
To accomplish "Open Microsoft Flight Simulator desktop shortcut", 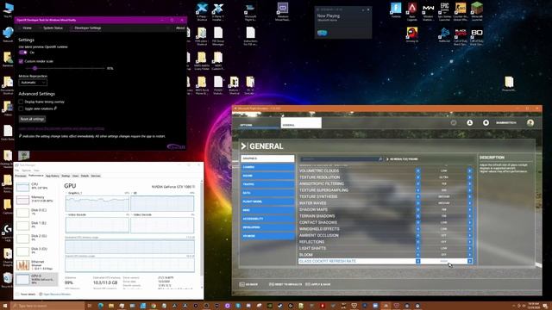I will pos(250,11).
